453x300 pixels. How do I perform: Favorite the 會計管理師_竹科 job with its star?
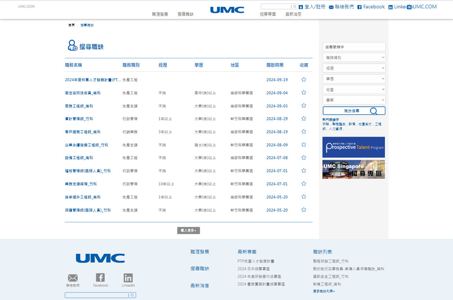[304, 119]
